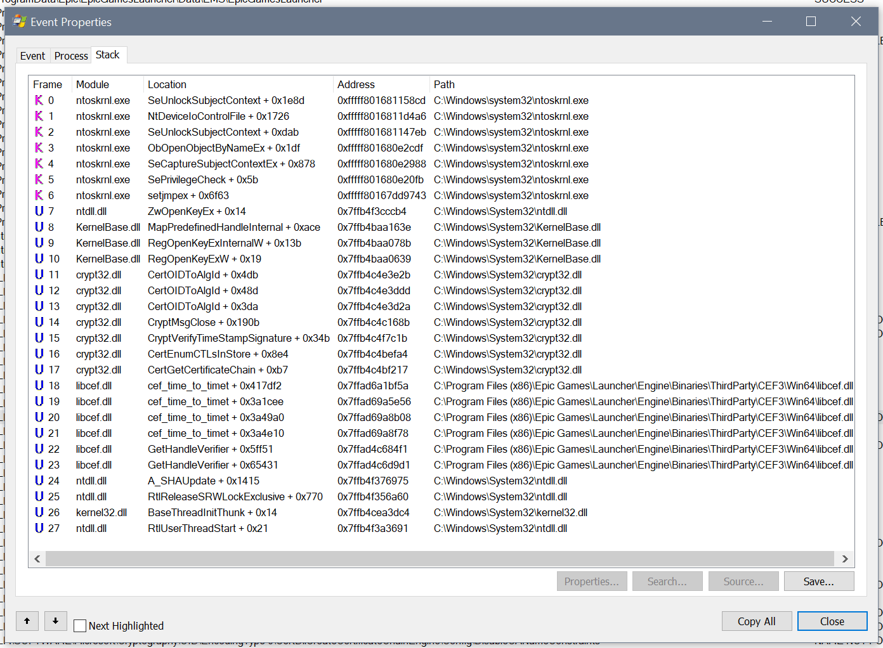Click address 0x7ffb4f3cccb4
The image size is (883, 648).
pyautogui.click(x=372, y=211)
